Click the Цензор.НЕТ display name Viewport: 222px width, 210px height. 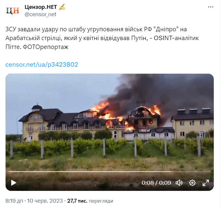[x=41, y=7]
